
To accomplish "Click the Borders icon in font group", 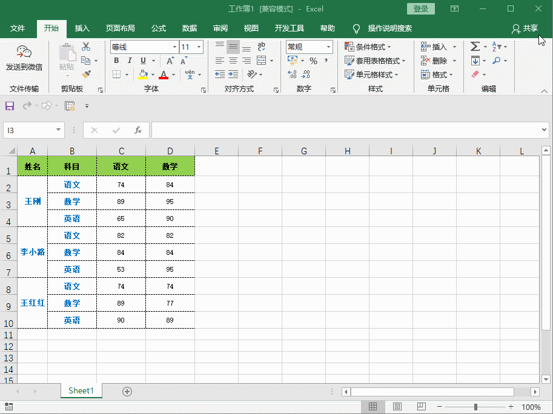I will [x=116, y=74].
